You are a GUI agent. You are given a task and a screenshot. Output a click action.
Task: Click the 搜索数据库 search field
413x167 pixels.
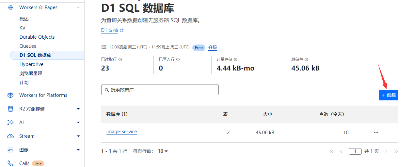click(160, 90)
